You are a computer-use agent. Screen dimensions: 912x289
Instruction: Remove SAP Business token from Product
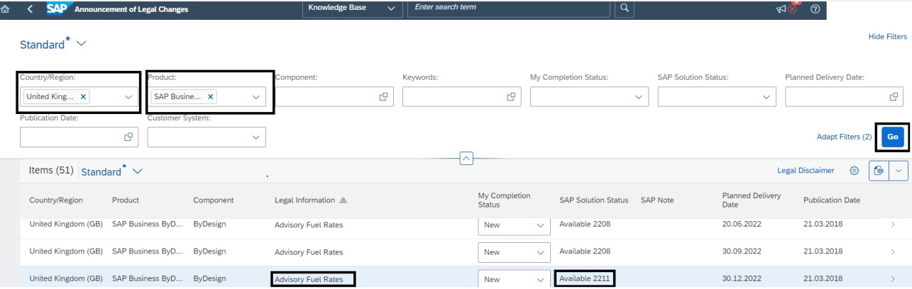[211, 96]
